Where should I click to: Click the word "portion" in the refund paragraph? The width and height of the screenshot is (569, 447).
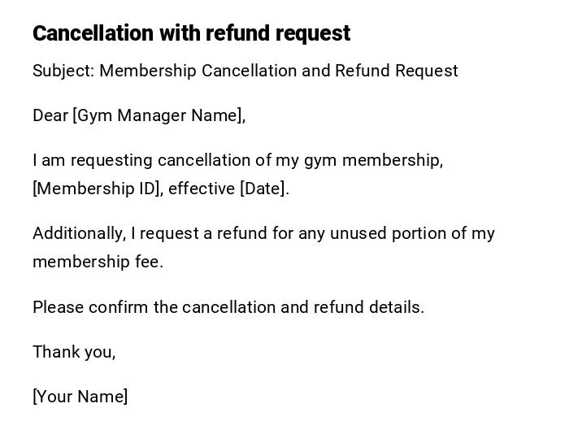coord(418,233)
